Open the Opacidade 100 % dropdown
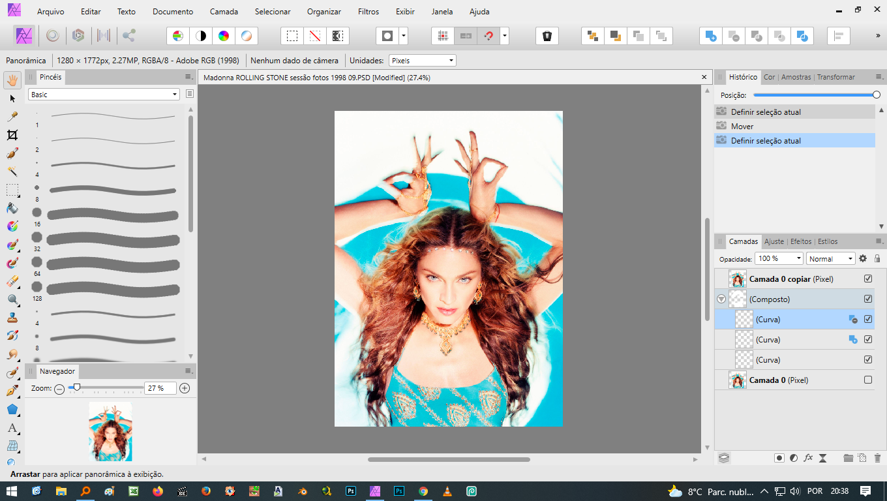Screen dimensions: 887x501 (x=779, y=258)
